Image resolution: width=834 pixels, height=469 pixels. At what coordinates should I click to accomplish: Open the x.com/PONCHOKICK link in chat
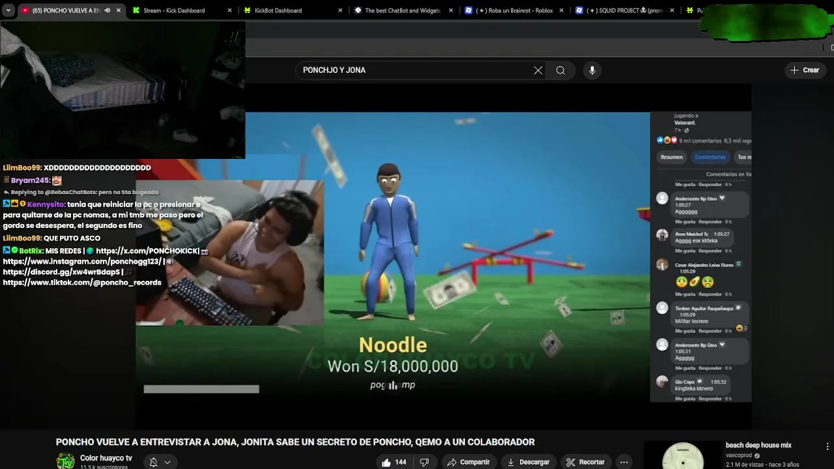148,251
